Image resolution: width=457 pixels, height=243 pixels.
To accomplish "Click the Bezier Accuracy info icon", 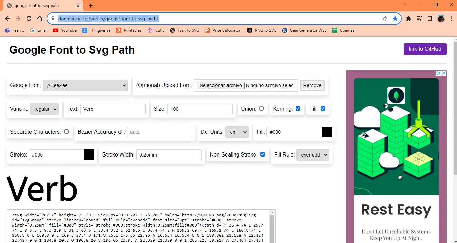I will [120, 132].
